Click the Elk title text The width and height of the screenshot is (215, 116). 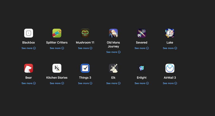pyautogui.click(x=113, y=78)
